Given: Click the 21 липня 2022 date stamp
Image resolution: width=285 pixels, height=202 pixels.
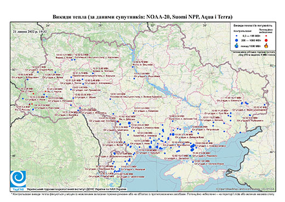Looking at the screenshot, I should tap(30, 31).
